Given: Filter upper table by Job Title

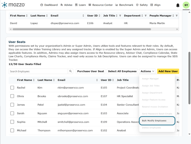Looking at the screenshot, I should [120, 16].
